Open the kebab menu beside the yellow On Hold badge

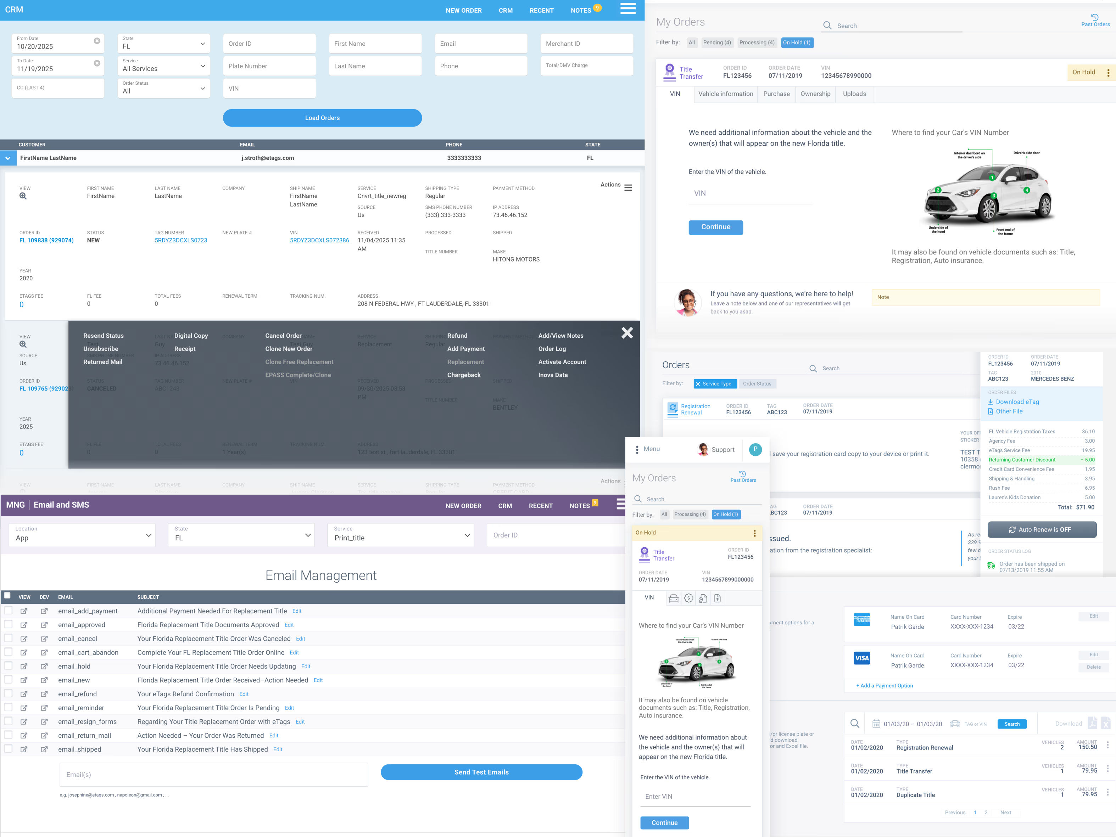coord(1109,73)
